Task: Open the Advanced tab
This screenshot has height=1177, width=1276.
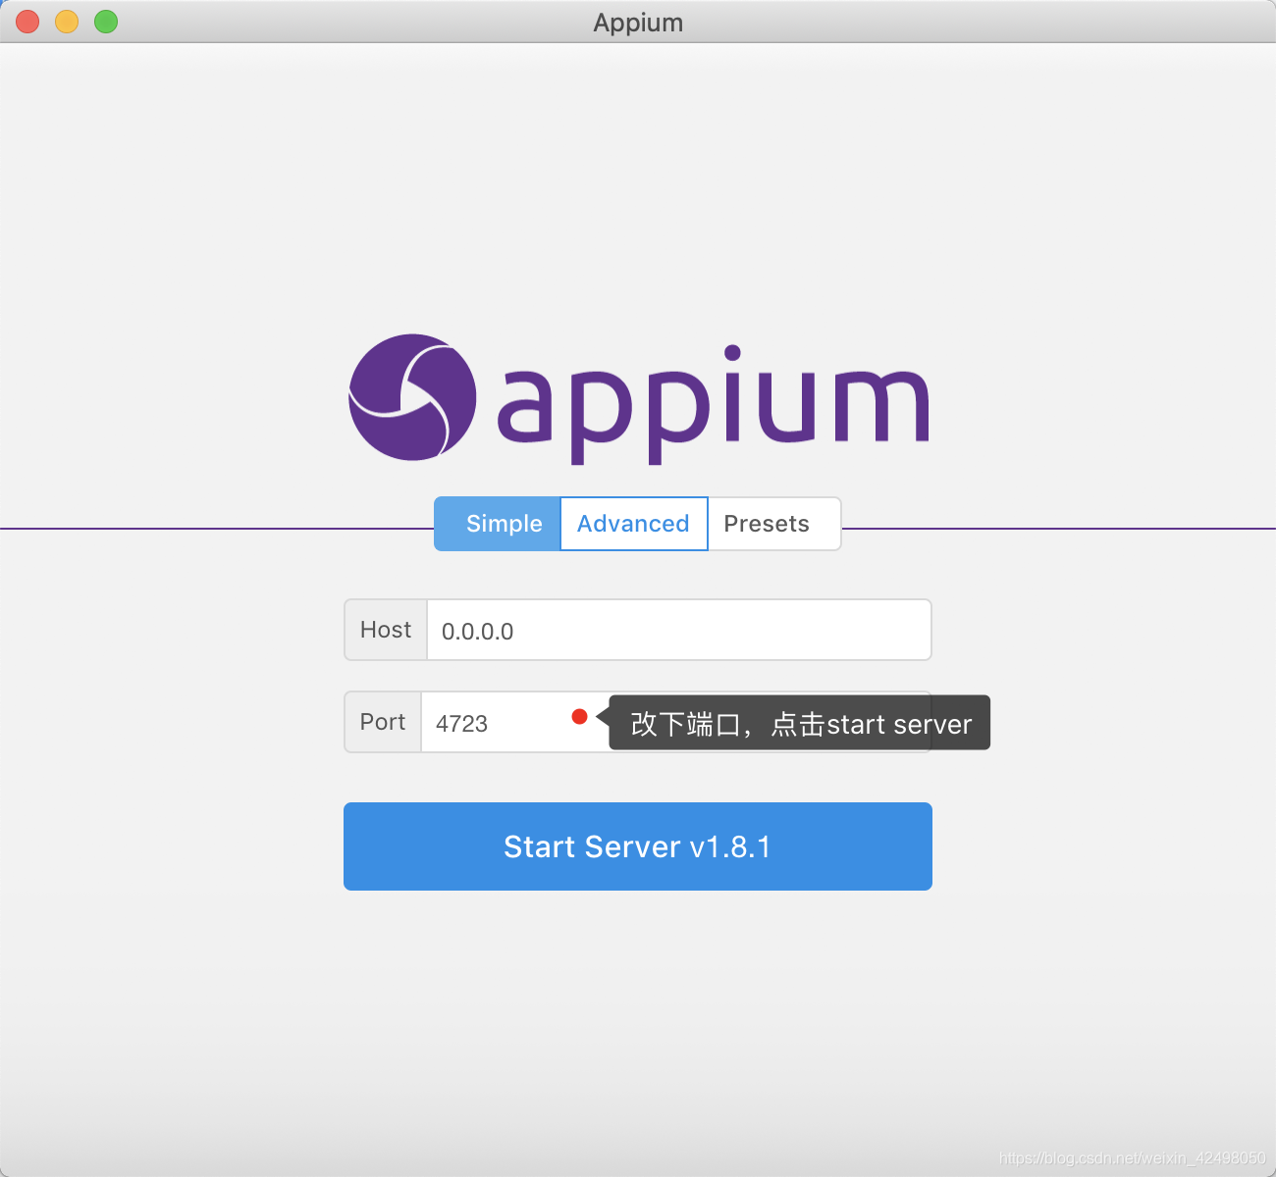Action: pyautogui.click(x=634, y=524)
